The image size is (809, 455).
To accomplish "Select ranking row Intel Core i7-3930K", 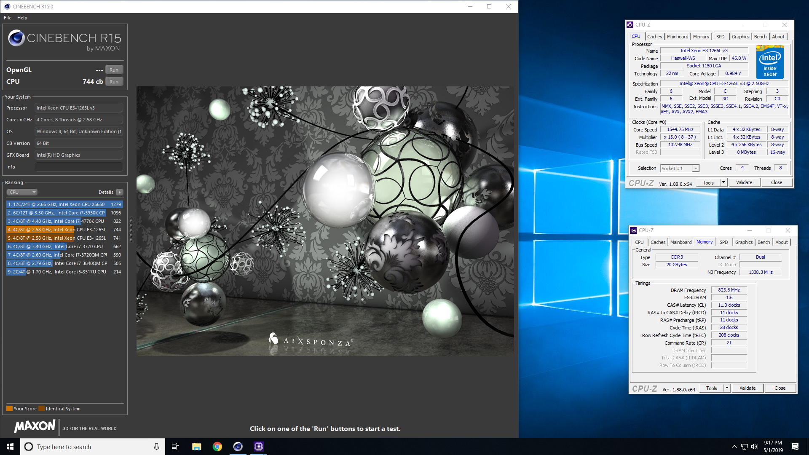I will tap(64, 213).
